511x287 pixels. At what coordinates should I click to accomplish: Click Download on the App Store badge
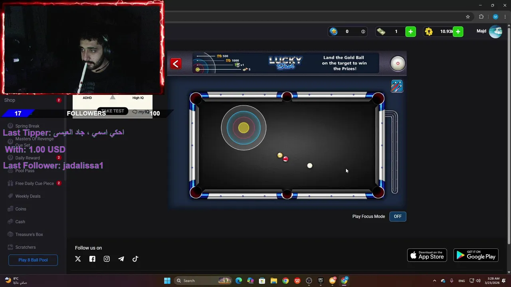click(427, 255)
